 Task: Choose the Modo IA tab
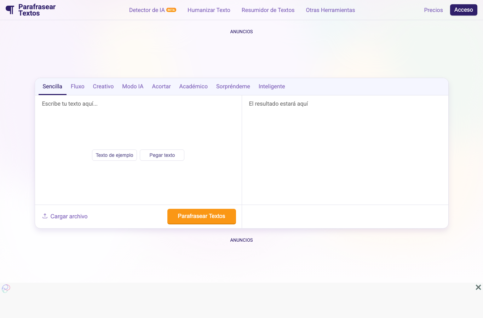pyautogui.click(x=133, y=87)
